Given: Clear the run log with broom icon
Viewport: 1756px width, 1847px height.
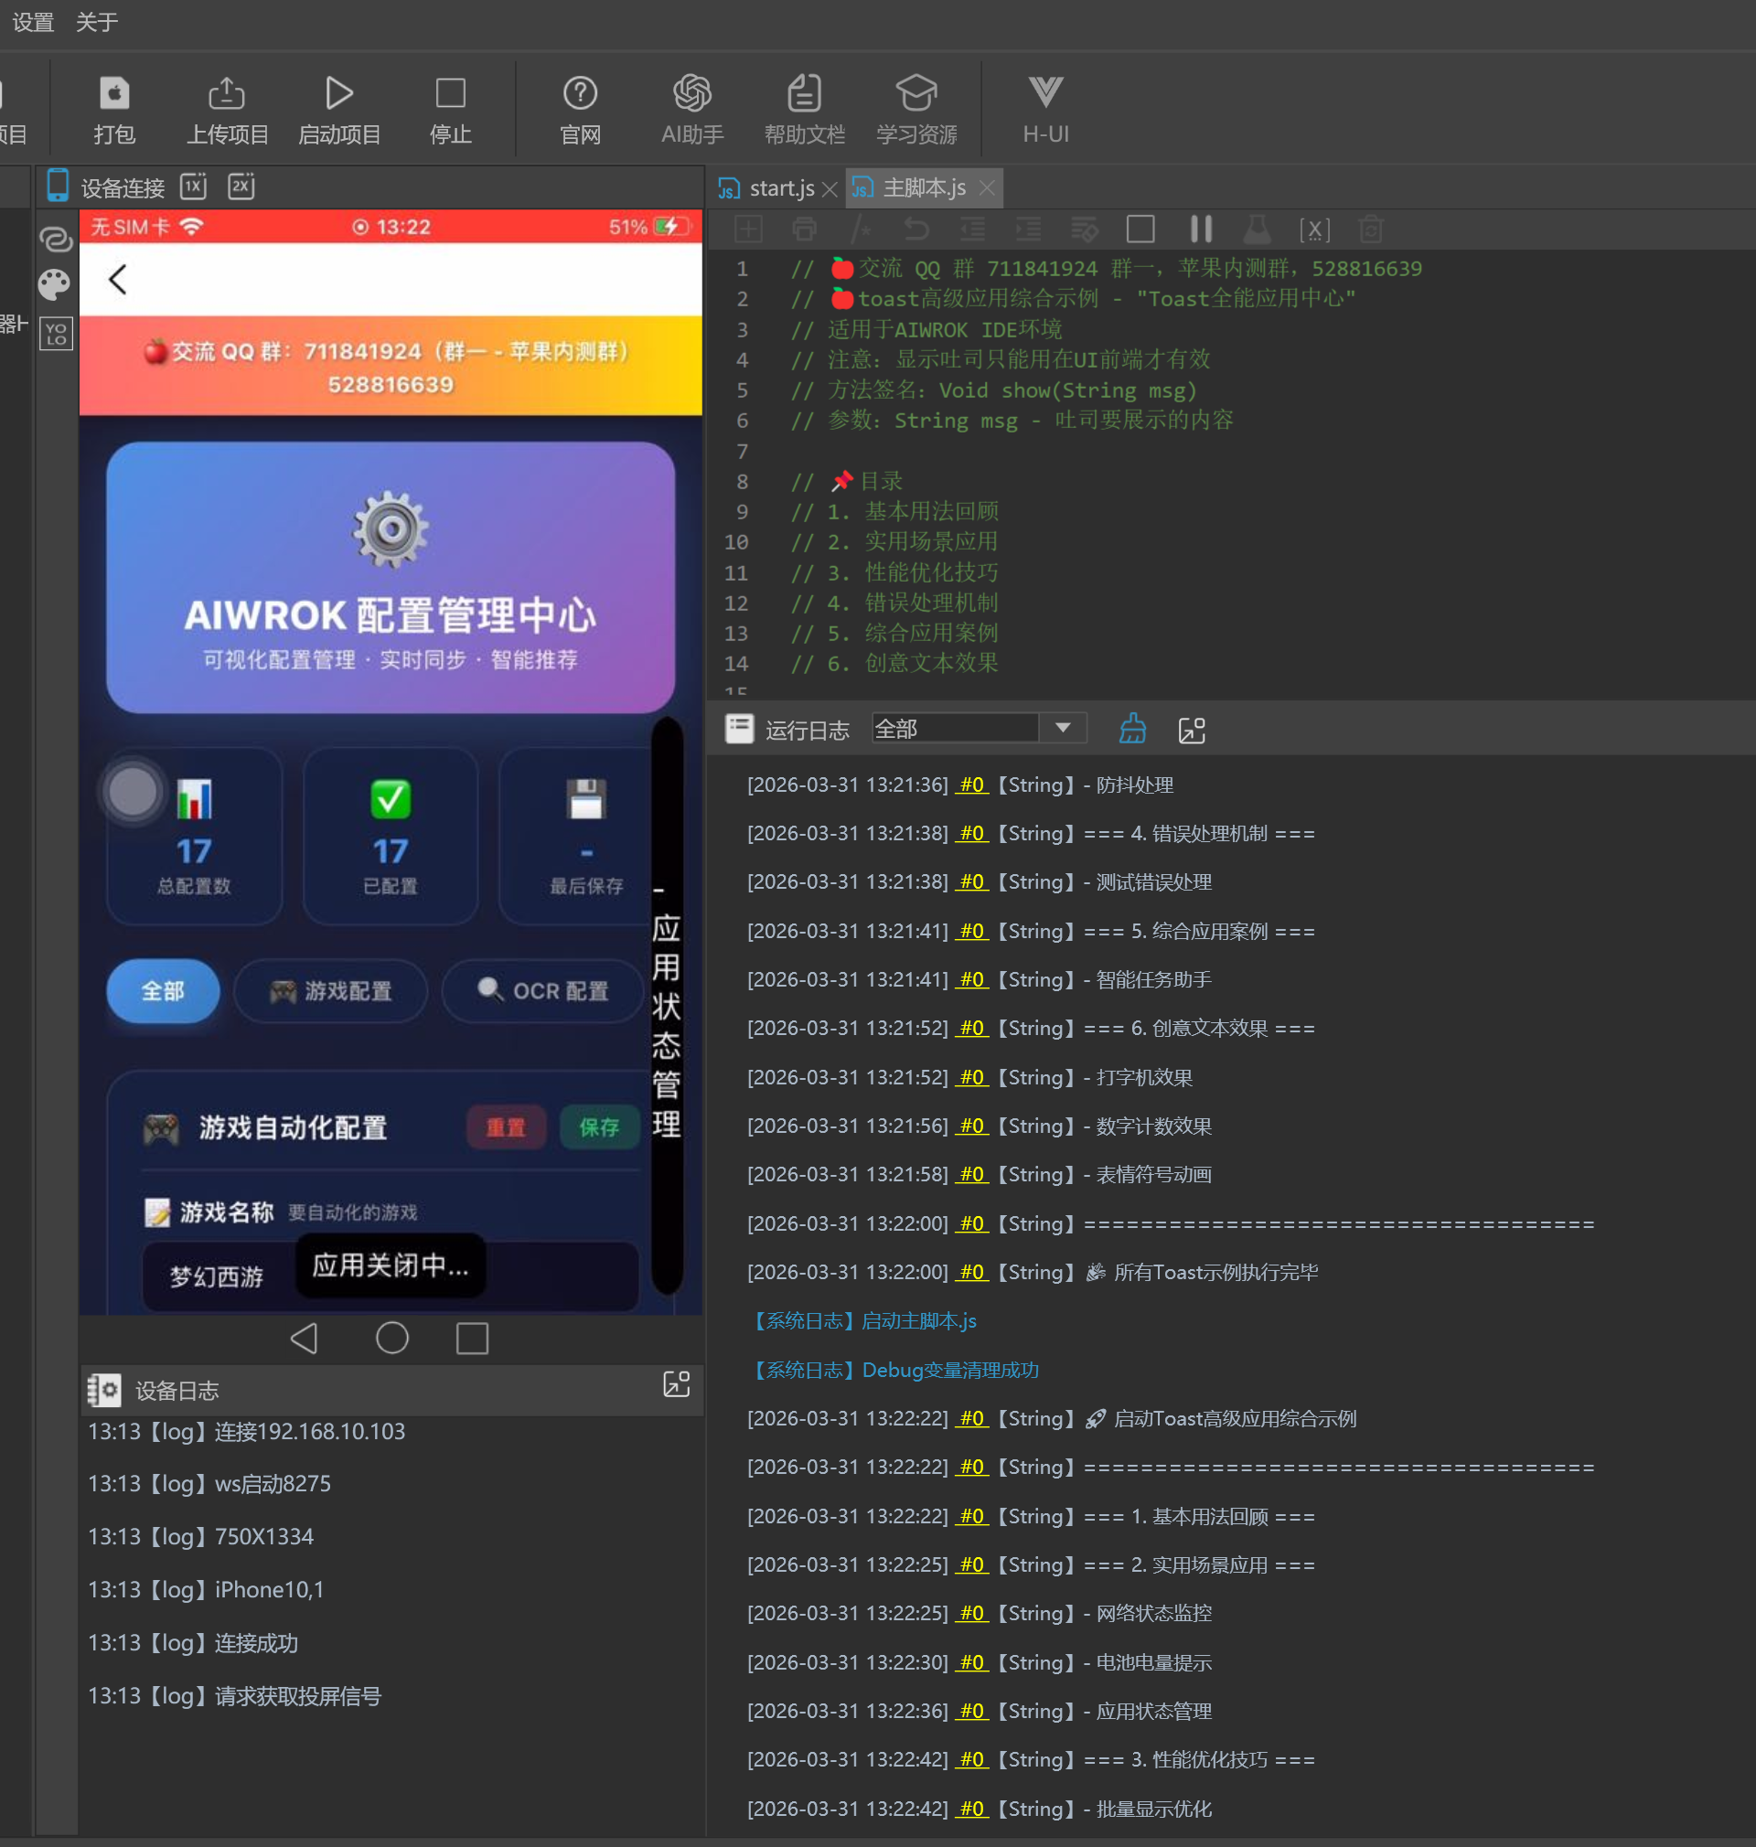Looking at the screenshot, I should pyautogui.click(x=1132, y=729).
